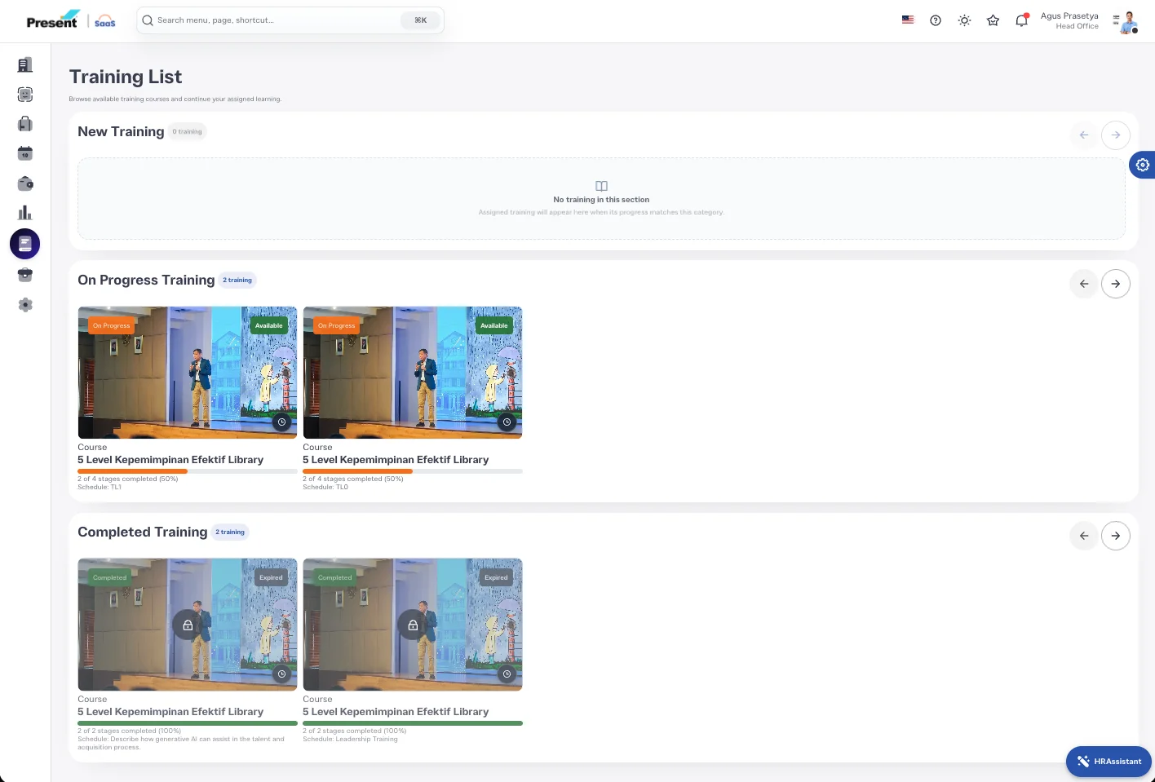
Task: Go to next On Progress Training slide
Action: click(x=1116, y=284)
